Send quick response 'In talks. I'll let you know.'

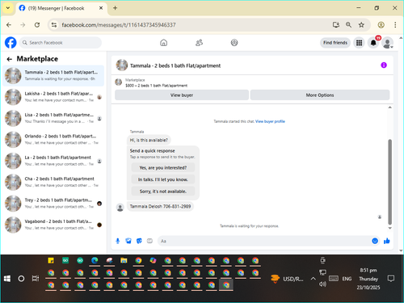pos(163,179)
